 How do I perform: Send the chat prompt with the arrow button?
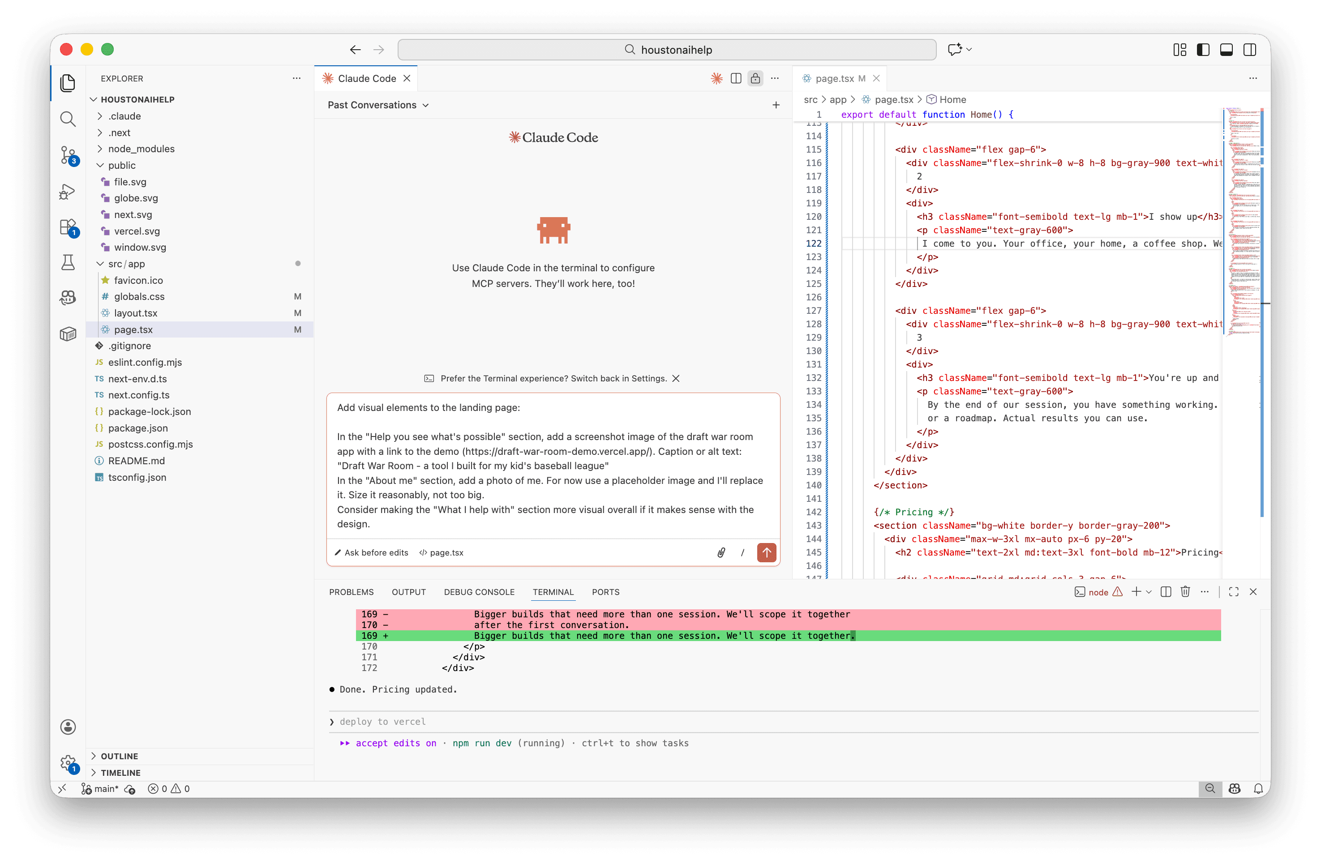pos(767,552)
